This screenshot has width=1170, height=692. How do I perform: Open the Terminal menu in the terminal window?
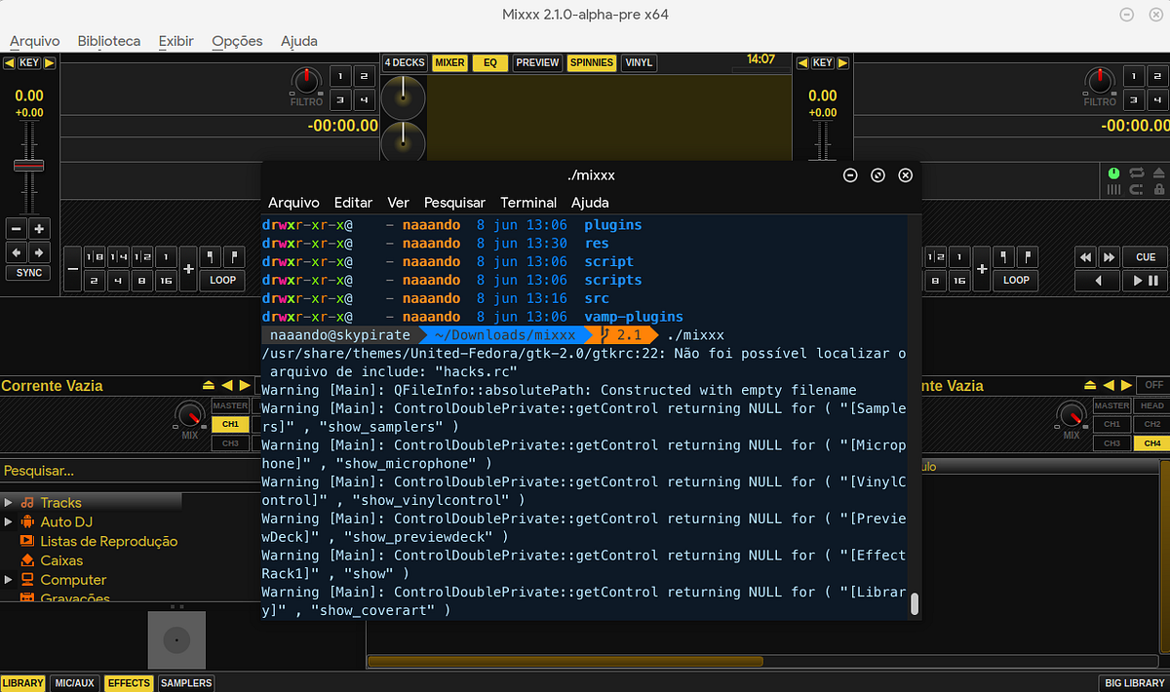click(527, 203)
